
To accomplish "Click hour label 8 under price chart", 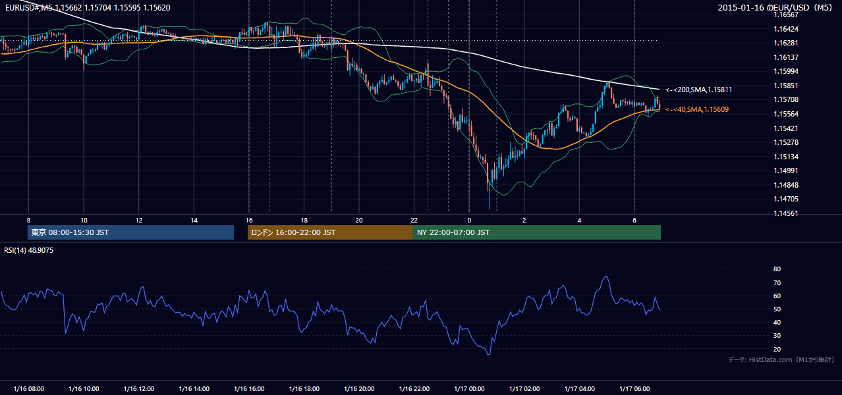I will [x=28, y=220].
